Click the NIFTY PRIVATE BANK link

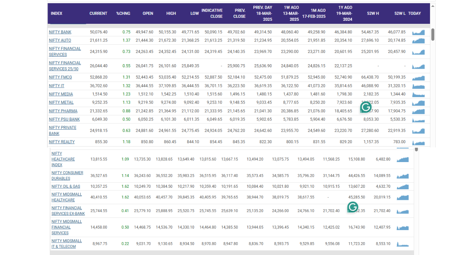pos(62,130)
